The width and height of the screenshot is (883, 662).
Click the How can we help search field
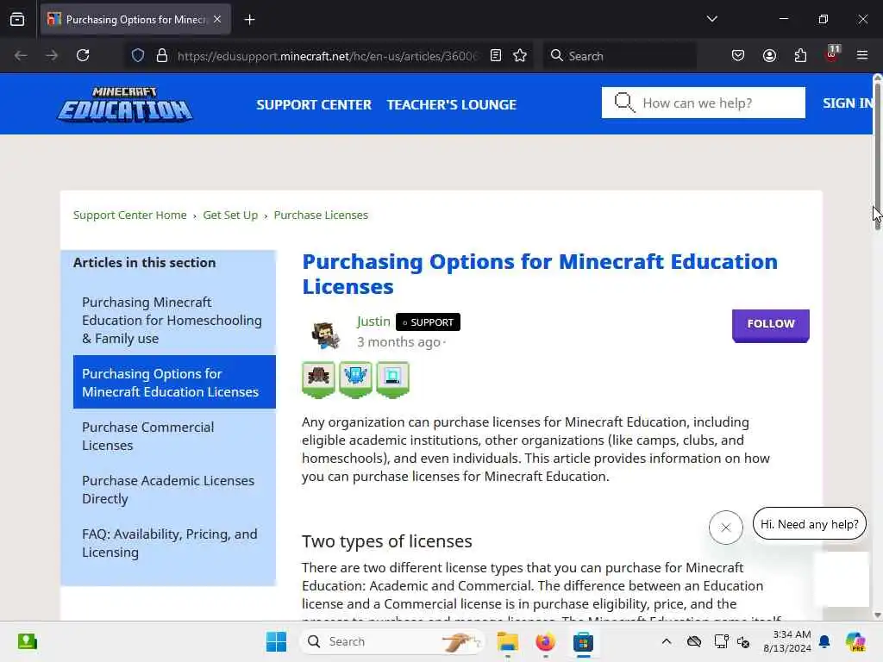(x=704, y=103)
